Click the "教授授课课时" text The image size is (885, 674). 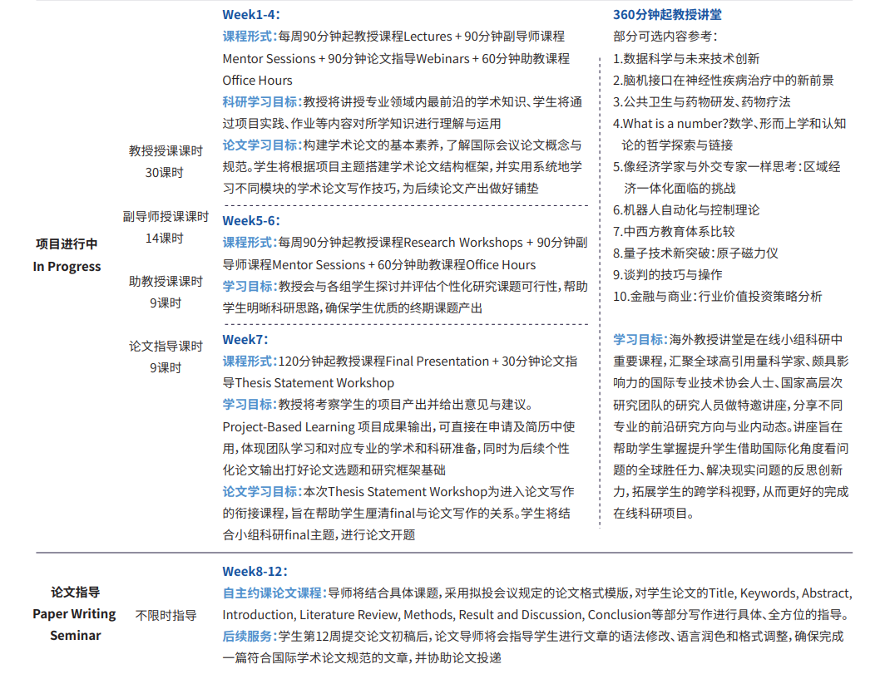(166, 150)
